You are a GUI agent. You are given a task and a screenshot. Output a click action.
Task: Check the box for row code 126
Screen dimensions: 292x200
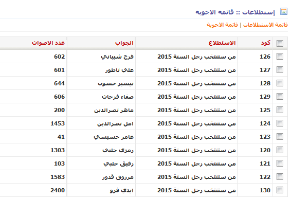[x=280, y=57]
